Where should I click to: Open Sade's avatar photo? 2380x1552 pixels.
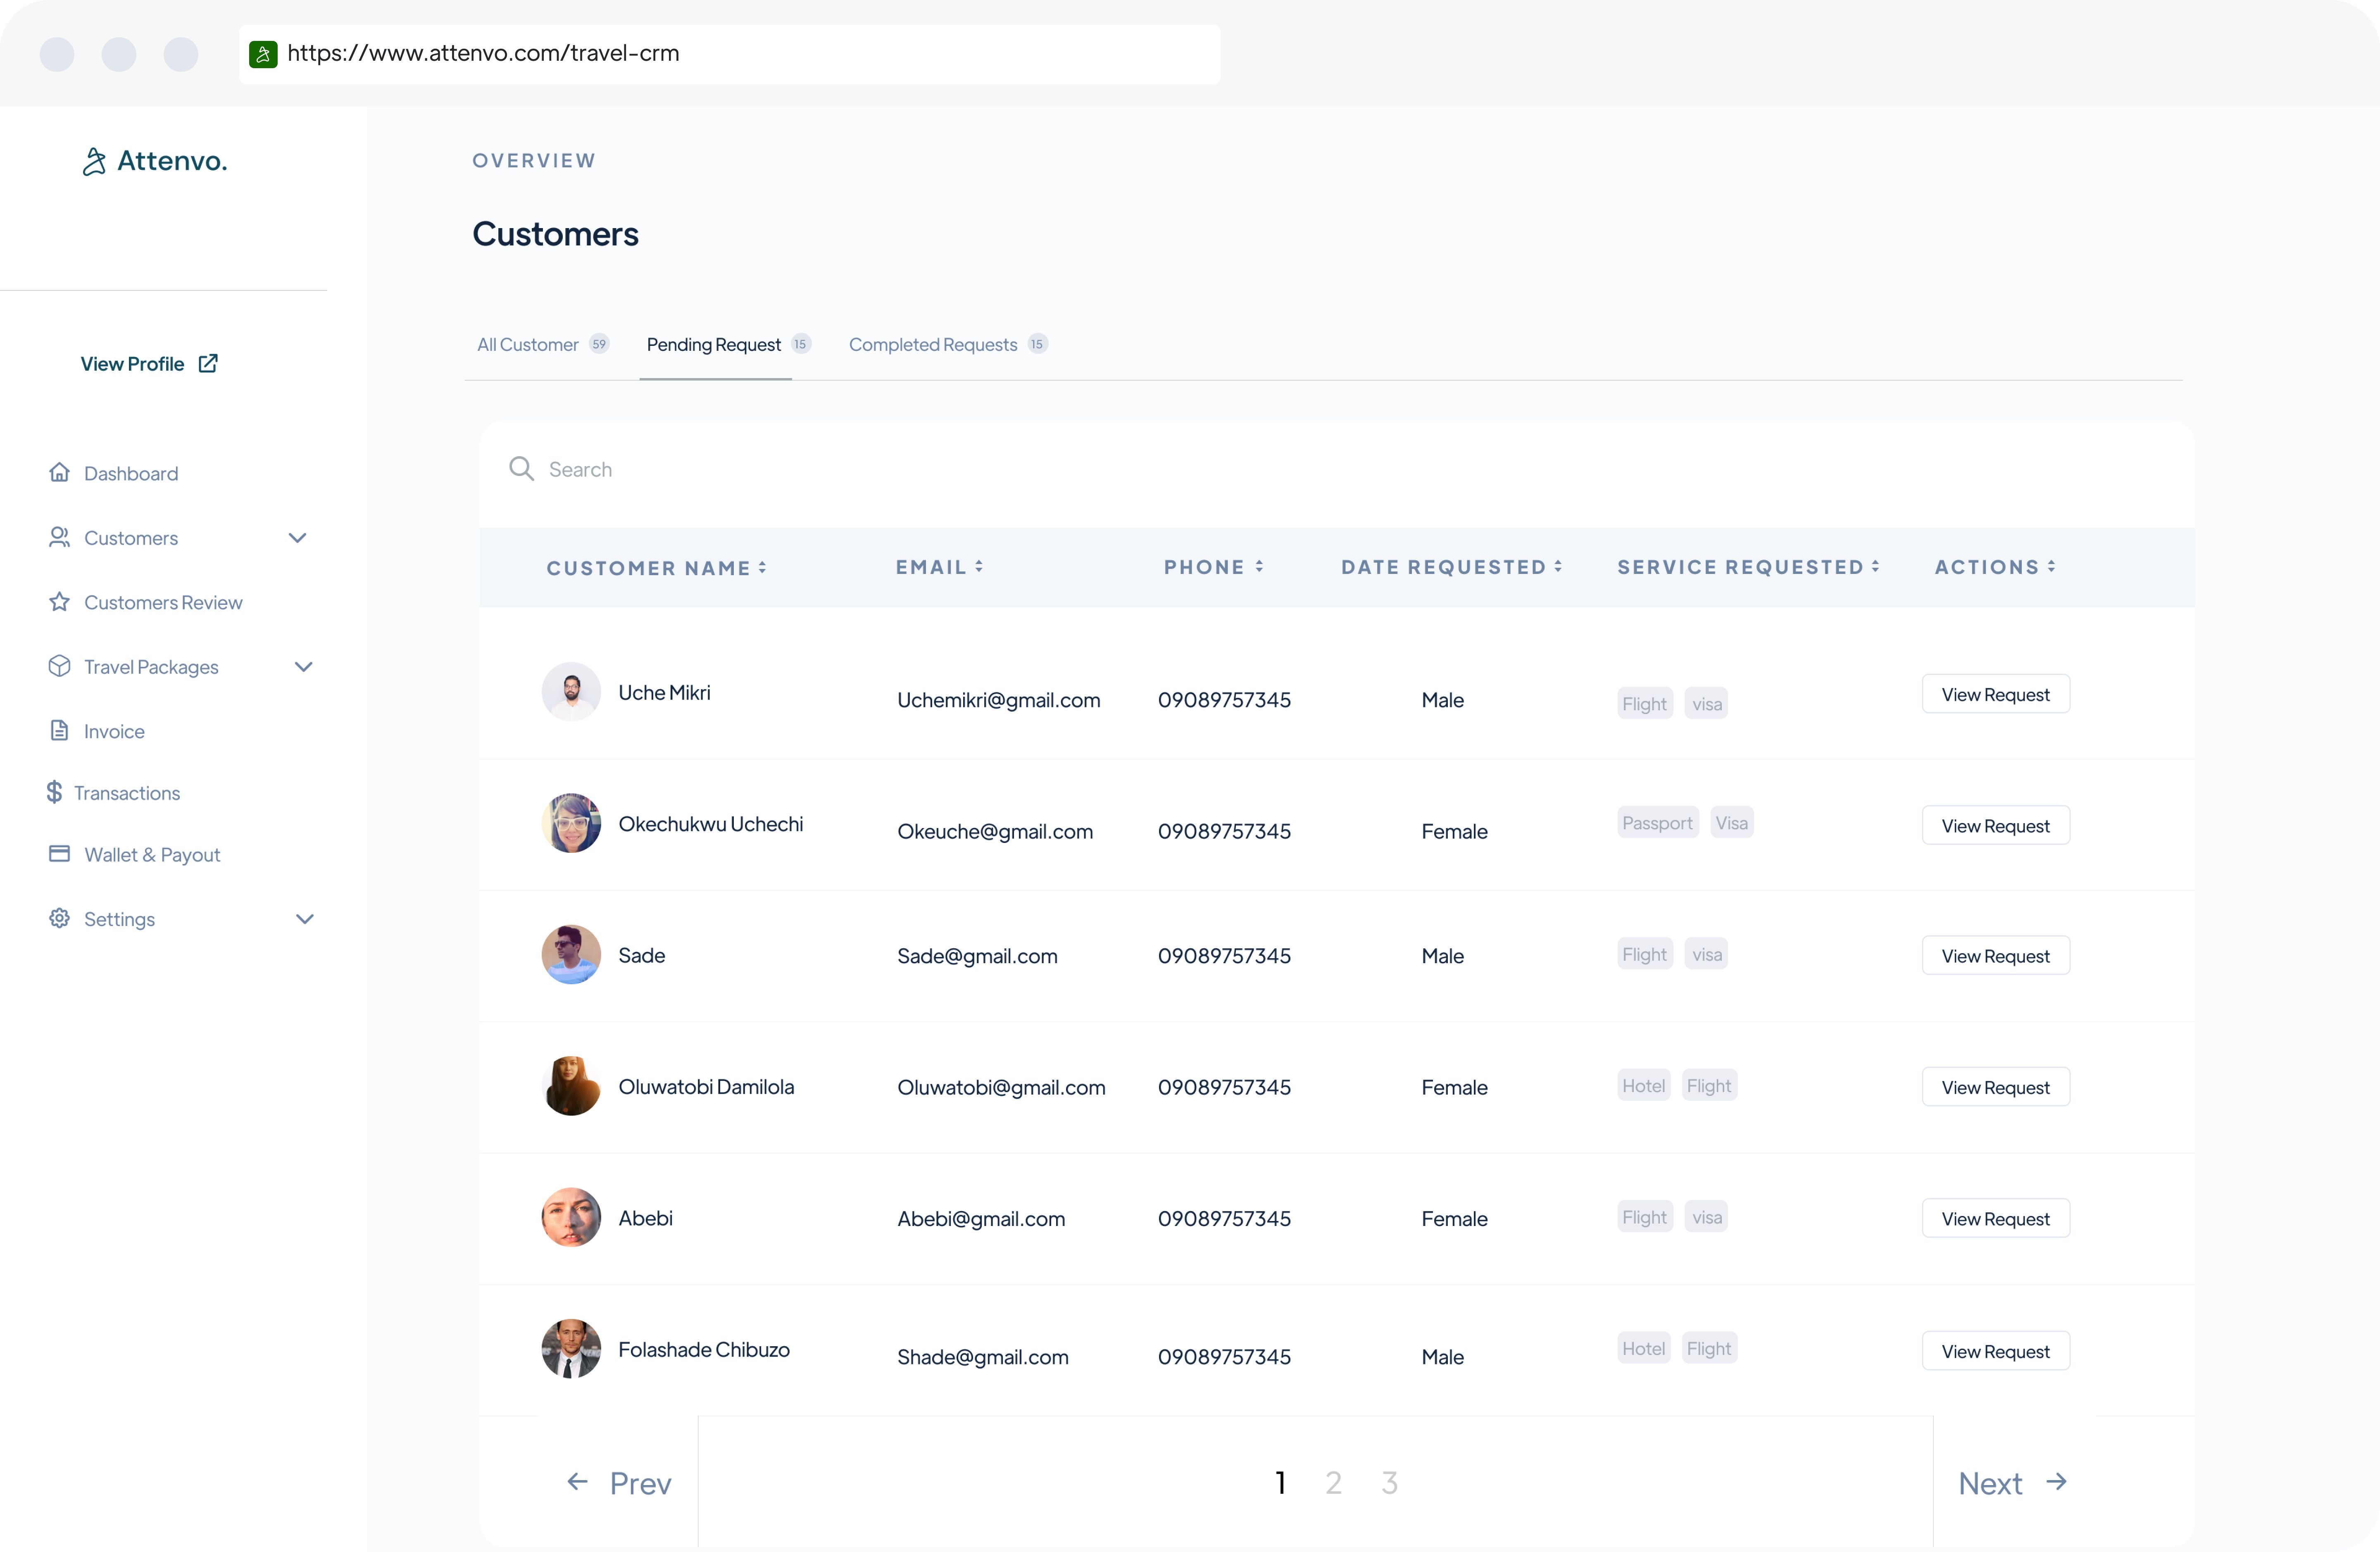coord(571,954)
